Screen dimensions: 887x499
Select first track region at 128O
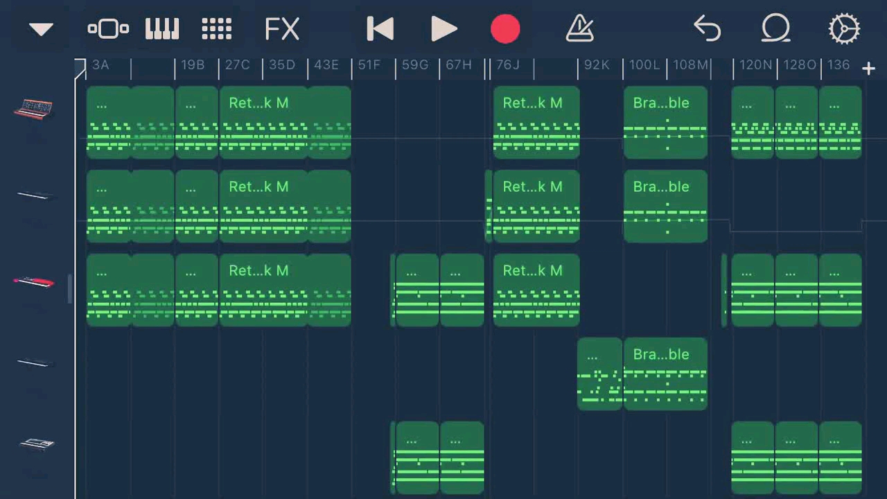tap(797, 123)
